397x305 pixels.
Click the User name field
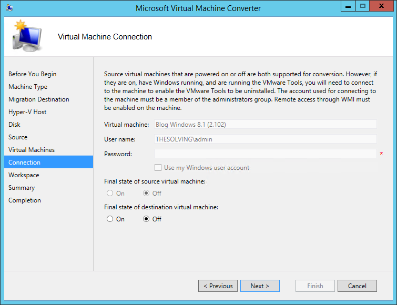coord(266,139)
